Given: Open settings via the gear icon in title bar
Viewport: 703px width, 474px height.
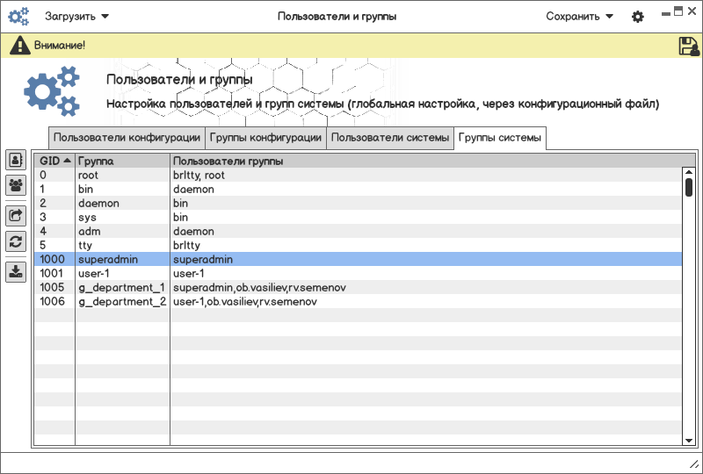Looking at the screenshot, I should tap(638, 17).
